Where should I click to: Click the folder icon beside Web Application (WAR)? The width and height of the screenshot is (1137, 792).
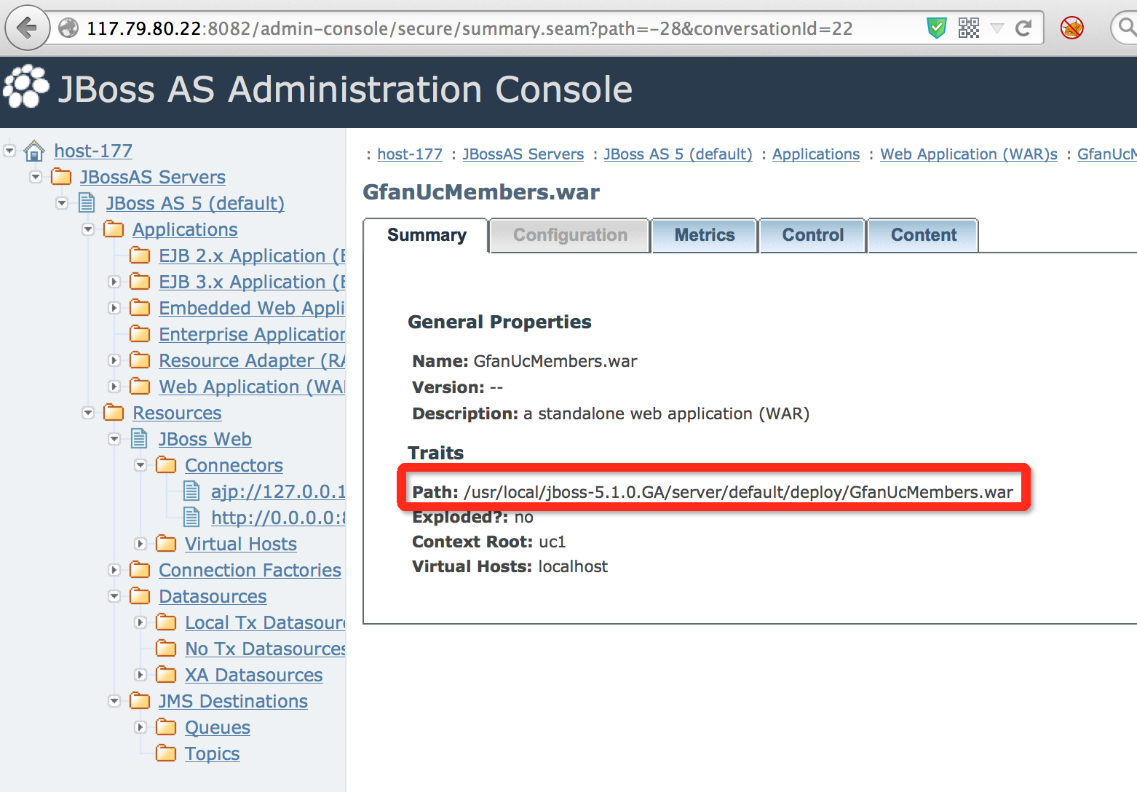tap(140, 387)
